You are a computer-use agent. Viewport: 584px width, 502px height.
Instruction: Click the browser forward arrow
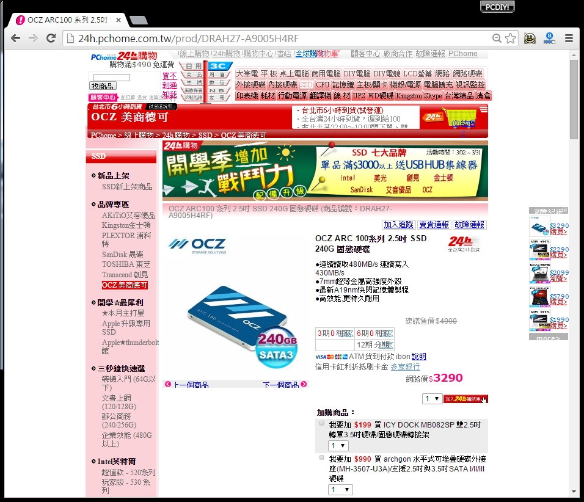coord(34,38)
